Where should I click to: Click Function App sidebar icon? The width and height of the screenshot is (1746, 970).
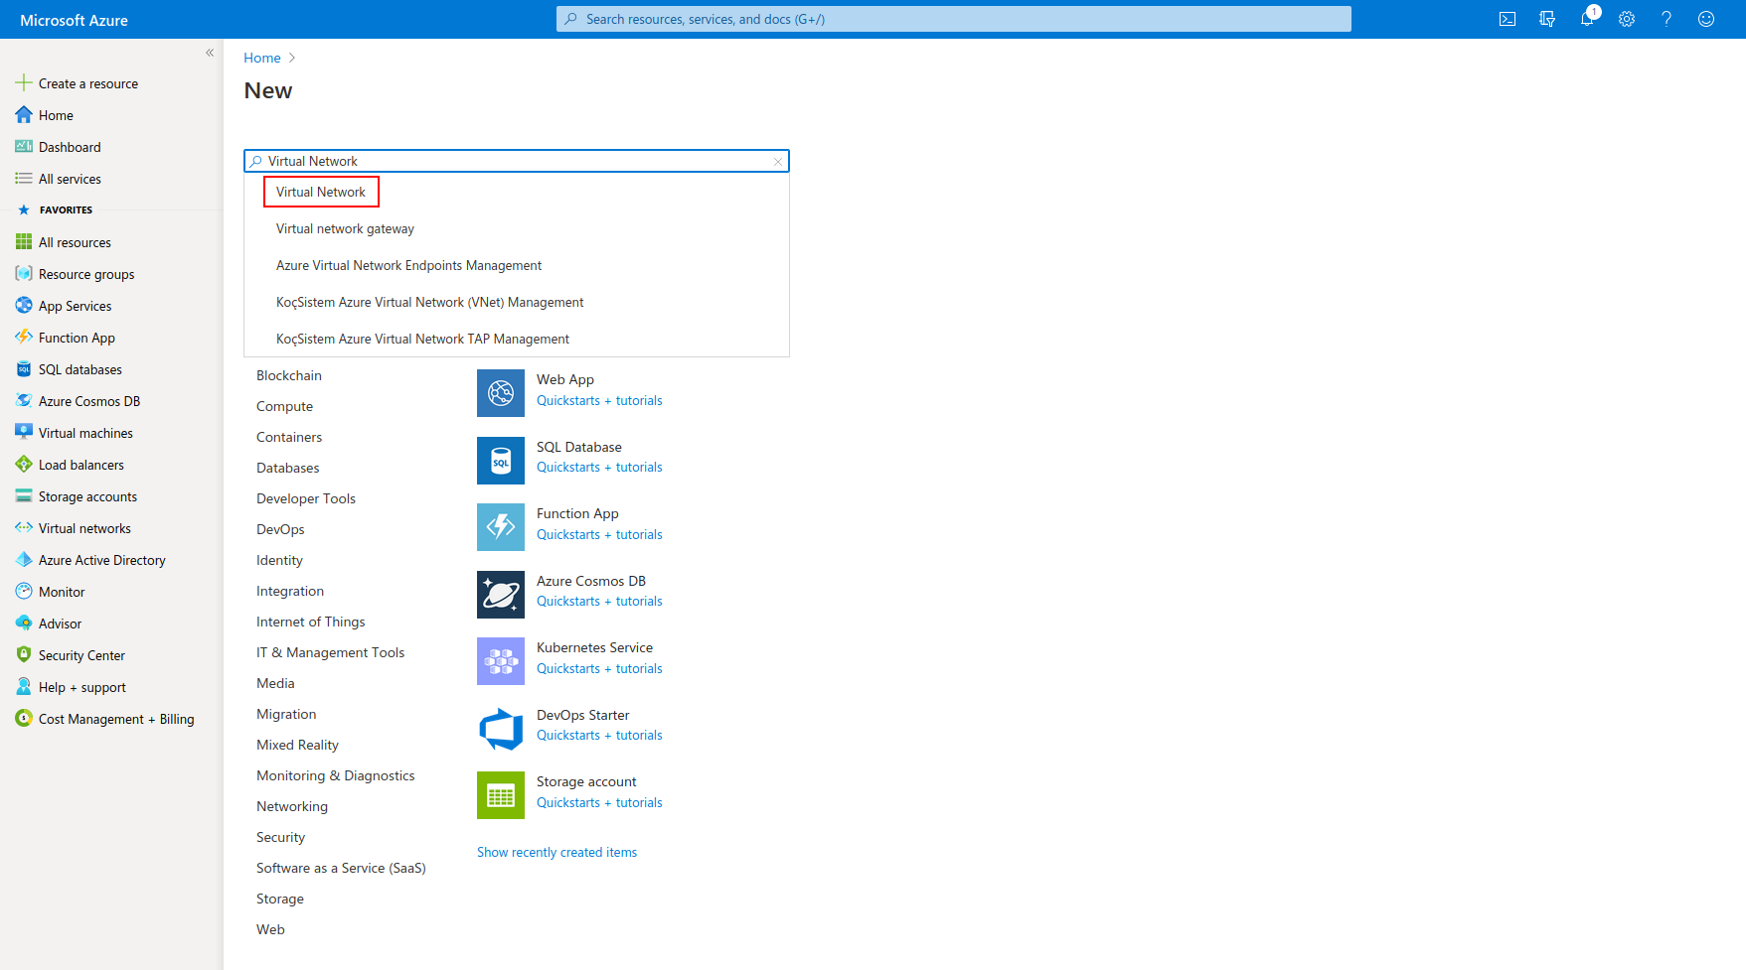click(24, 338)
